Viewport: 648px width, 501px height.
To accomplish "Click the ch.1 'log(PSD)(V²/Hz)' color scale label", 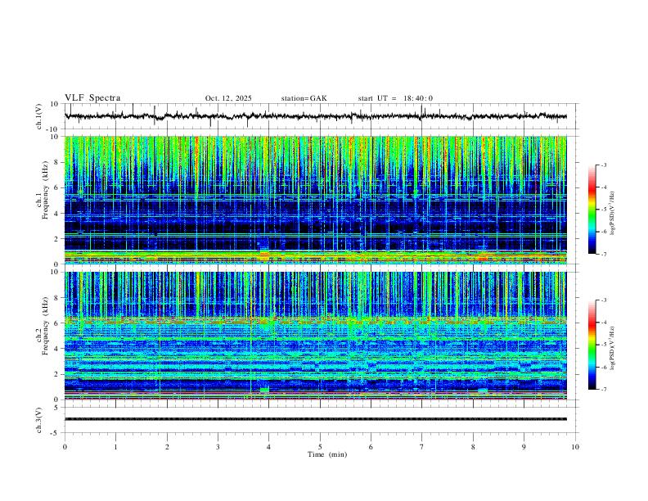I will coord(613,214).
